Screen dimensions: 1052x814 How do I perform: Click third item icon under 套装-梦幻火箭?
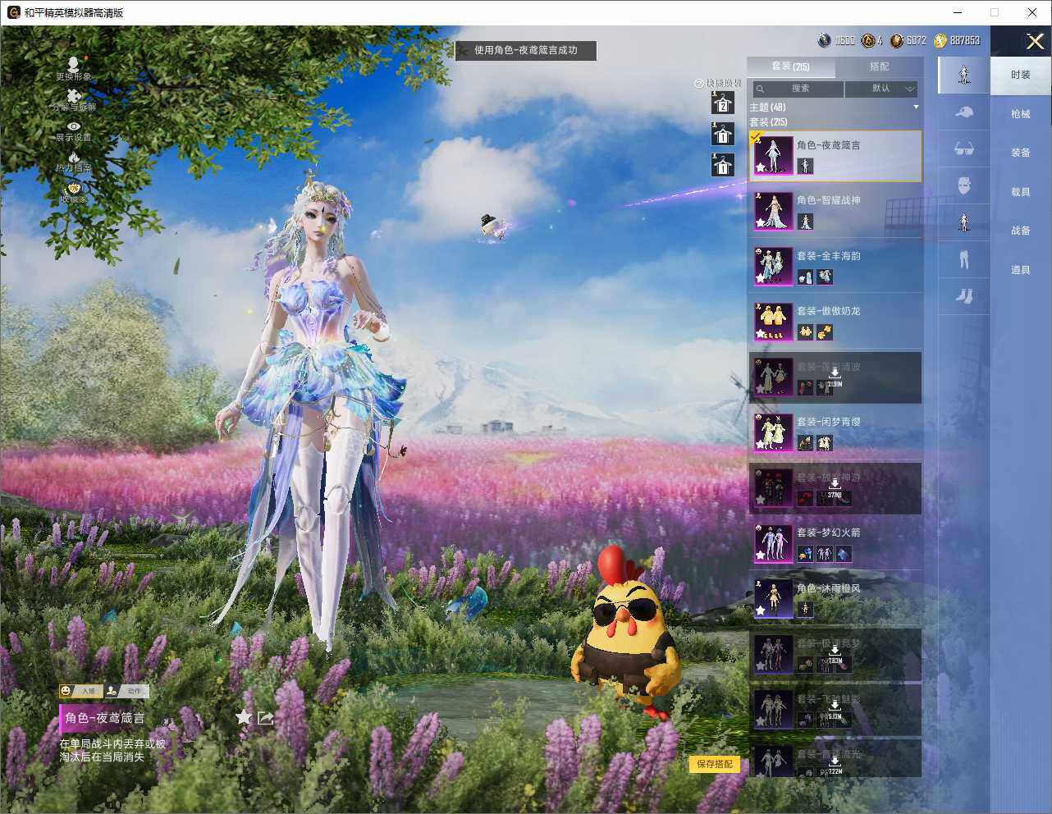(843, 554)
